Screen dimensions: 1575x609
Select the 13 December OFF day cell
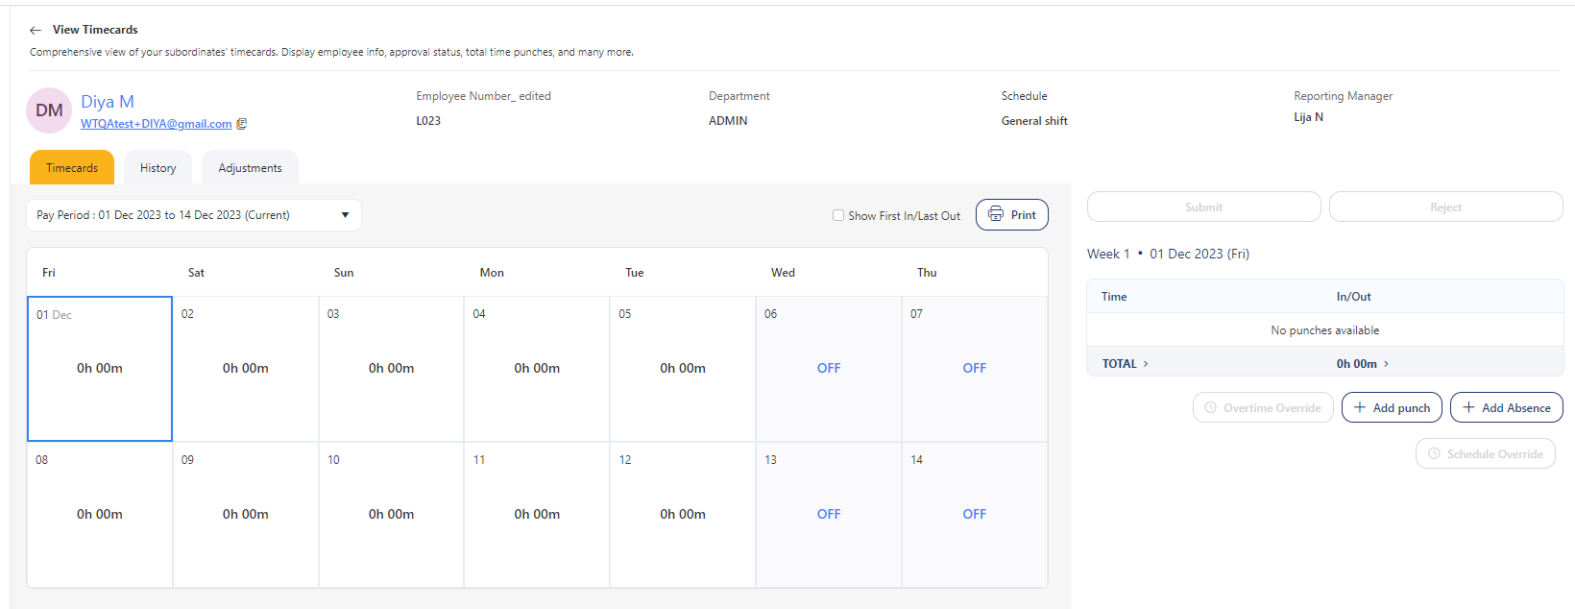tap(828, 514)
